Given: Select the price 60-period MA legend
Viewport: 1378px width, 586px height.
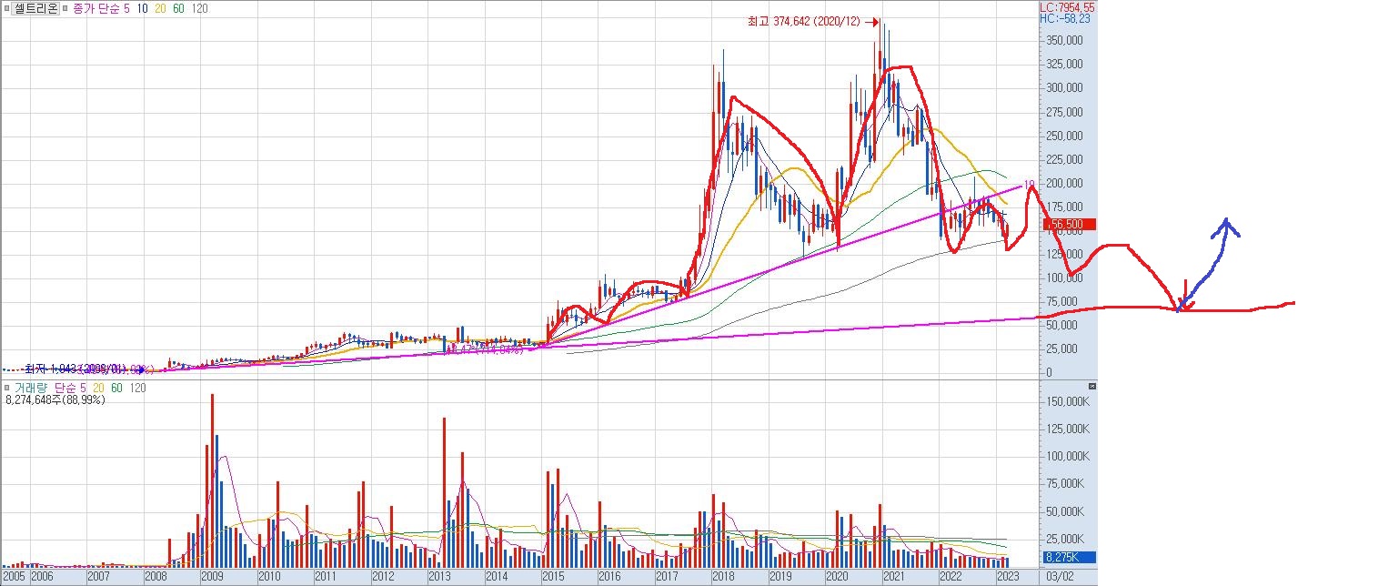Looking at the screenshot, I should 180,7.
